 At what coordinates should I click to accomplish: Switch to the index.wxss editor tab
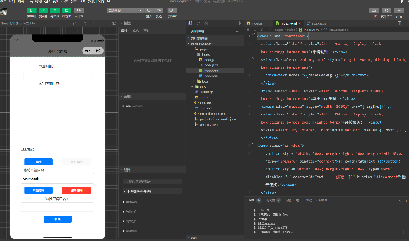(316, 23)
